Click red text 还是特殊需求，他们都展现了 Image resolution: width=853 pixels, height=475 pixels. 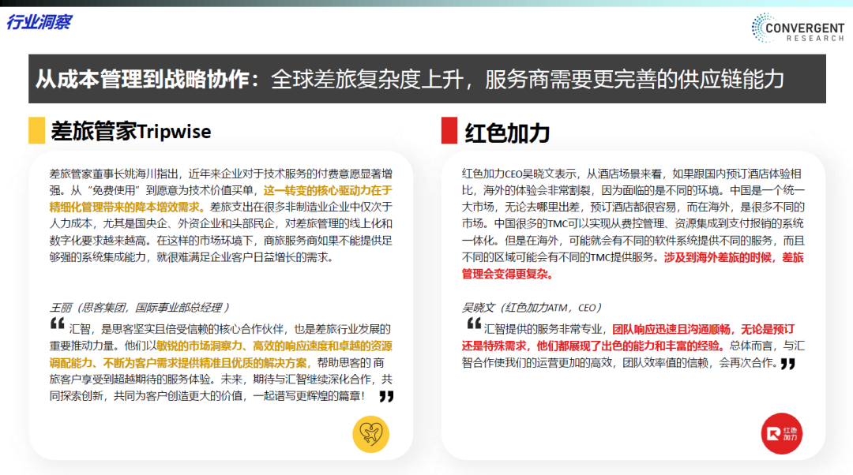(593, 346)
